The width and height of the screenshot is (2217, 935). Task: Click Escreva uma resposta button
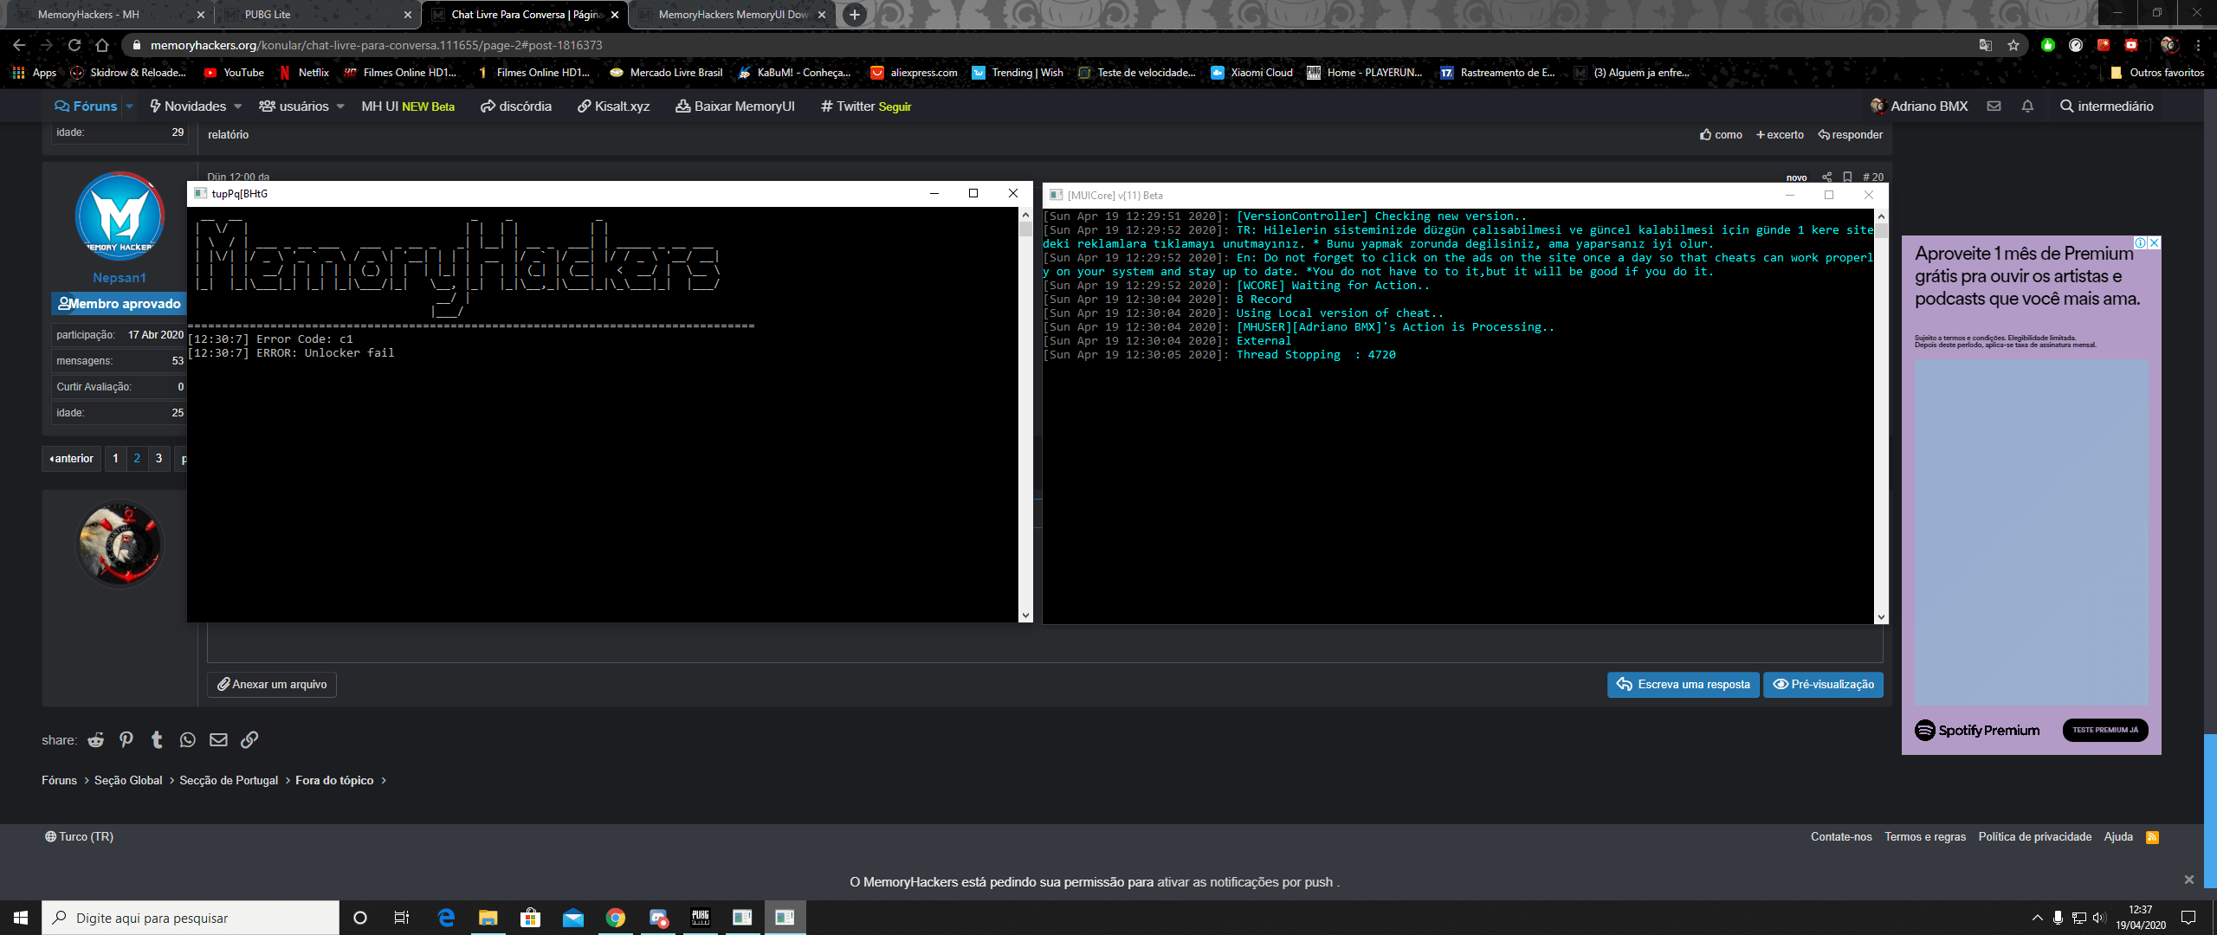click(1684, 685)
